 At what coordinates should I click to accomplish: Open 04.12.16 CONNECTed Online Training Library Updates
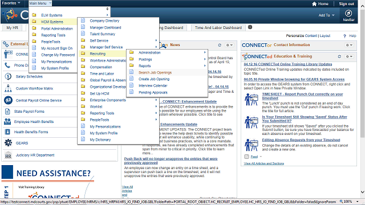pyautogui.click(x=287, y=64)
